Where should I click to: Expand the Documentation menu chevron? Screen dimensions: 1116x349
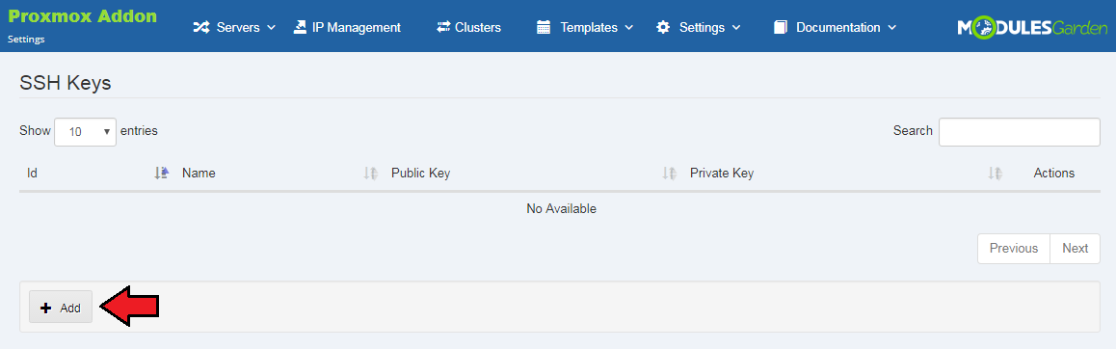coord(891,28)
